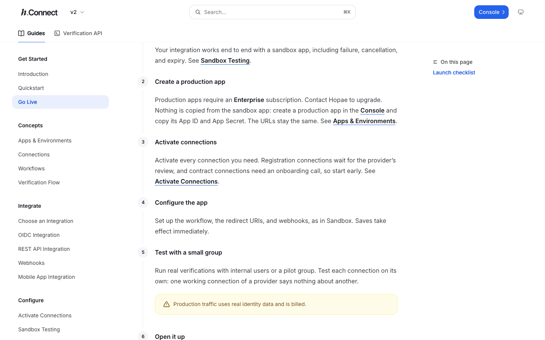Toggle the theme monitor icon
This screenshot has height=340, width=545.
521,12
